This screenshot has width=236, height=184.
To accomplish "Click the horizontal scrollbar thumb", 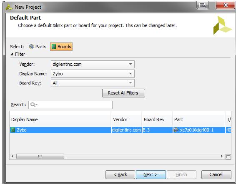I will click(40, 157).
